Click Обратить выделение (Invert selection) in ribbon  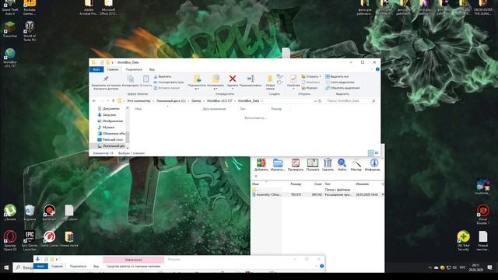pyautogui.click(x=342, y=88)
